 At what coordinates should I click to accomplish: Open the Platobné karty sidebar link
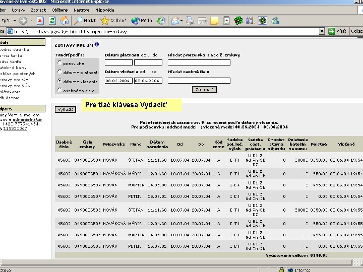(x=13, y=67)
